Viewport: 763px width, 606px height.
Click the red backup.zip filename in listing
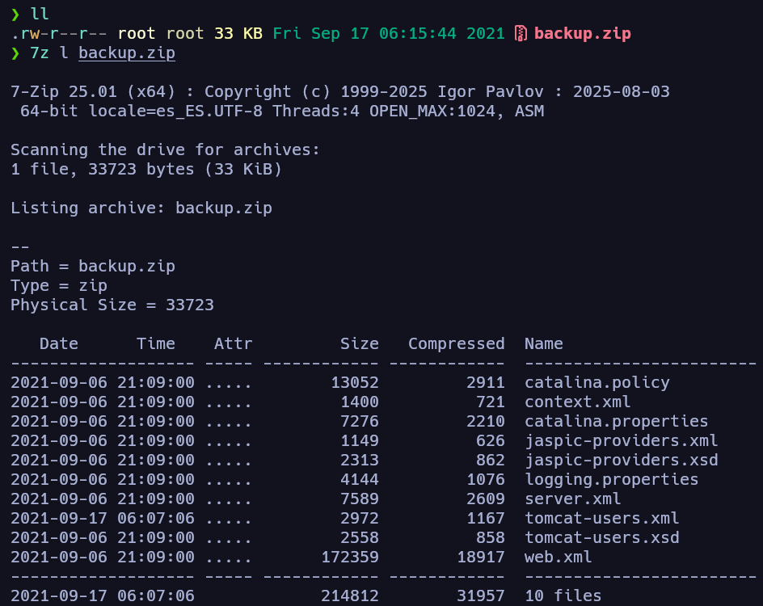(583, 34)
